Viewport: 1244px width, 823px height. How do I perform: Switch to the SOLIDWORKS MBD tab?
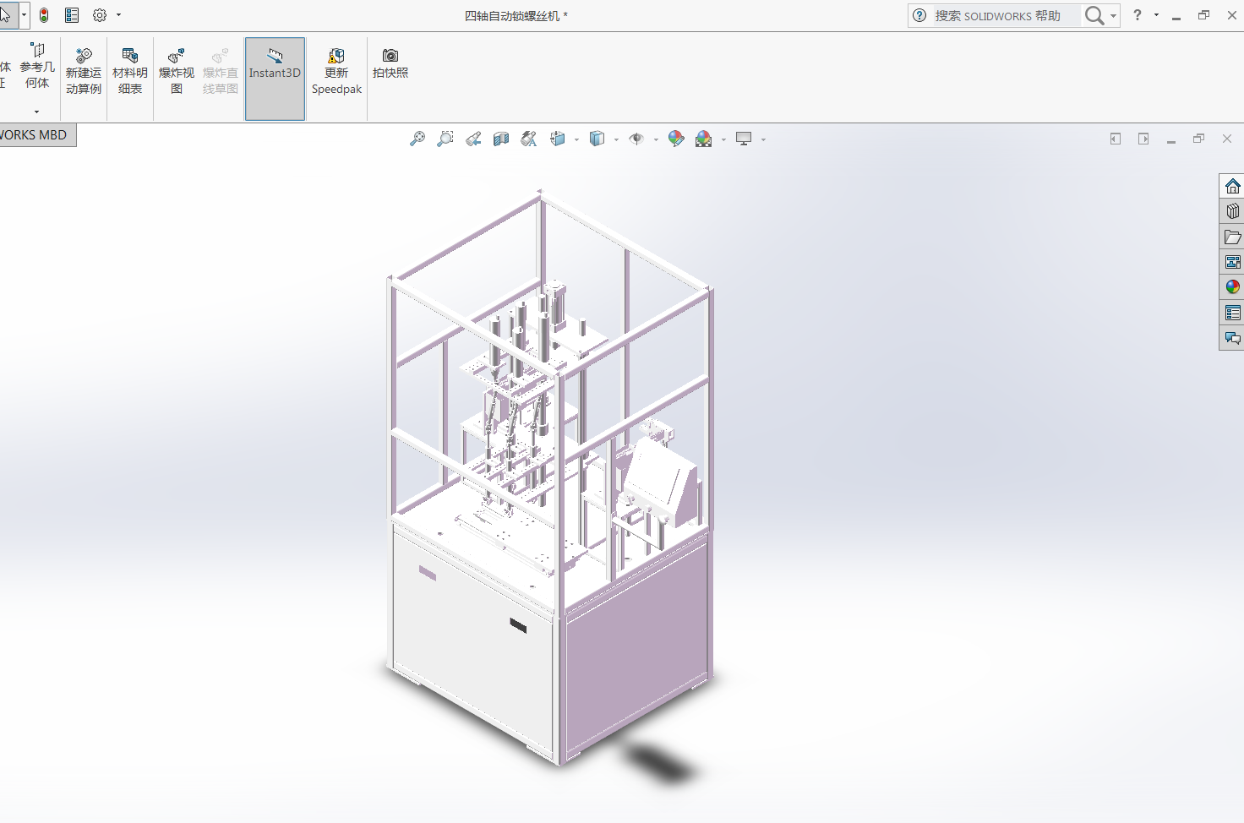tap(33, 135)
